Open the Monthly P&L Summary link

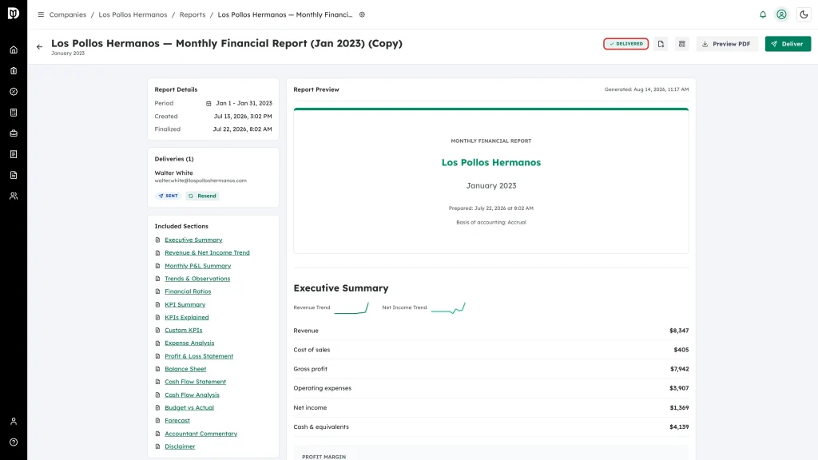[x=198, y=266]
